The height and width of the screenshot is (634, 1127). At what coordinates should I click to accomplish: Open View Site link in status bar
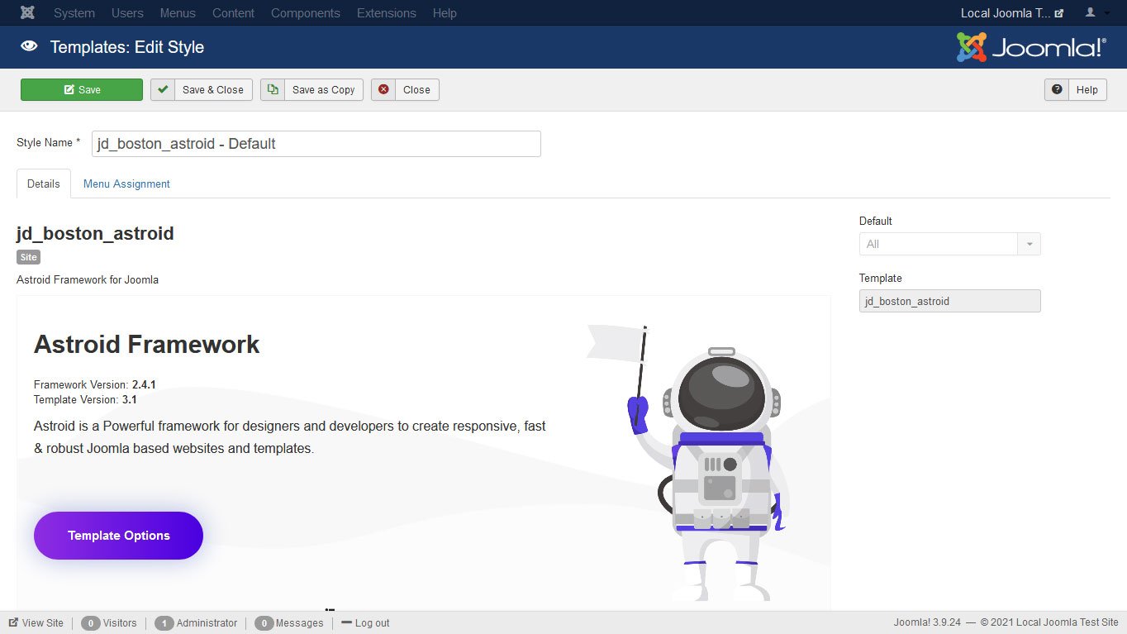click(x=36, y=623)
